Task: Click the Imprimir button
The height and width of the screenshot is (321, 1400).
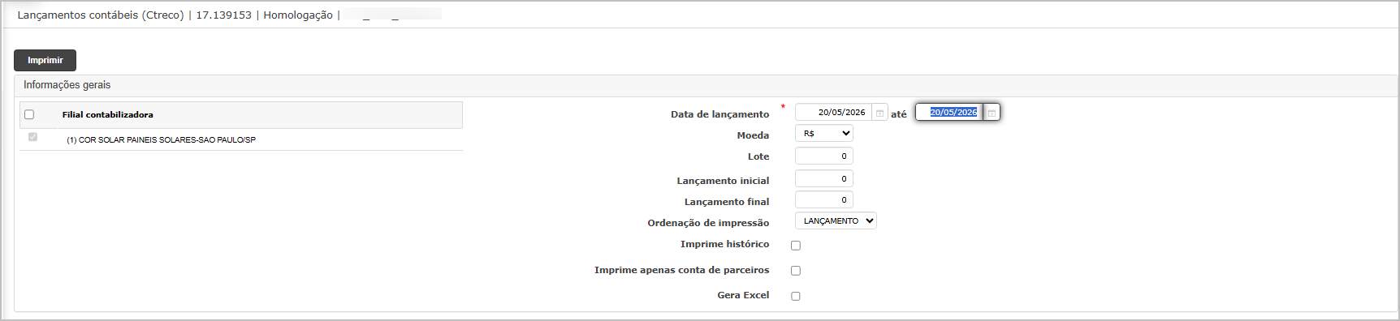Action: tap(45, 60)
